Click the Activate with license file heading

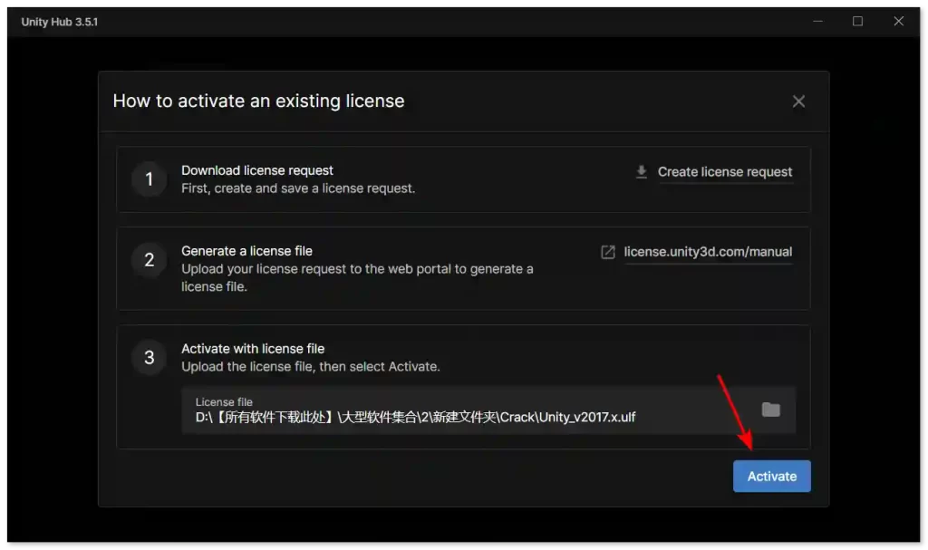coord(253,349)
